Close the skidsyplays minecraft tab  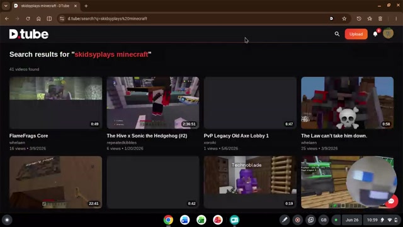76,6
